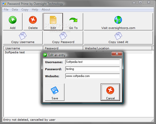Open the Help menu
The image size is (156, 124).
[35, 10]
